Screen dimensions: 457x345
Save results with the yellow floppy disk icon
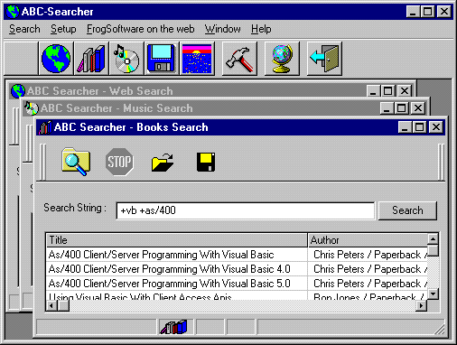(206, 162)
